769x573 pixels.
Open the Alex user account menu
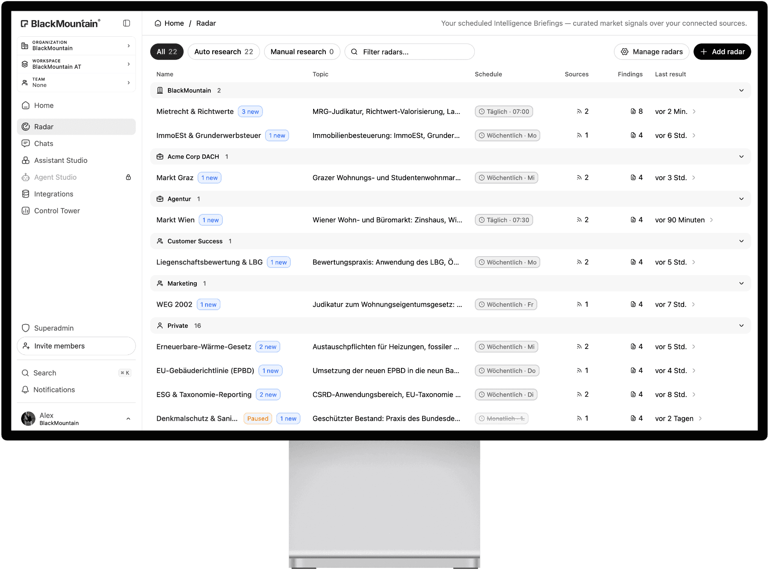click(x=76, y=419)
